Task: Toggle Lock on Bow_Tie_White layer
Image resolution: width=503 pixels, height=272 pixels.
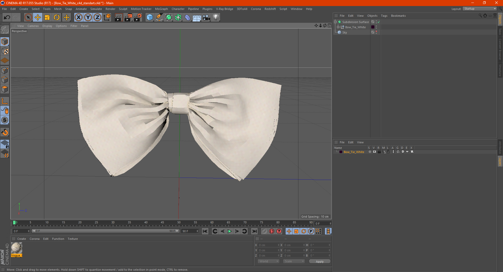Action: (x=388, y=152)
